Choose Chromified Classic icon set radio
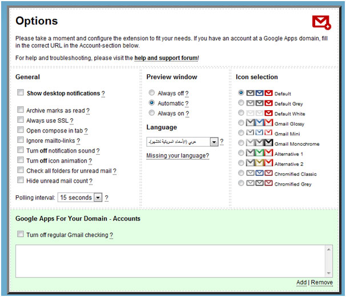Screen dimensions: 346x297 241,173
